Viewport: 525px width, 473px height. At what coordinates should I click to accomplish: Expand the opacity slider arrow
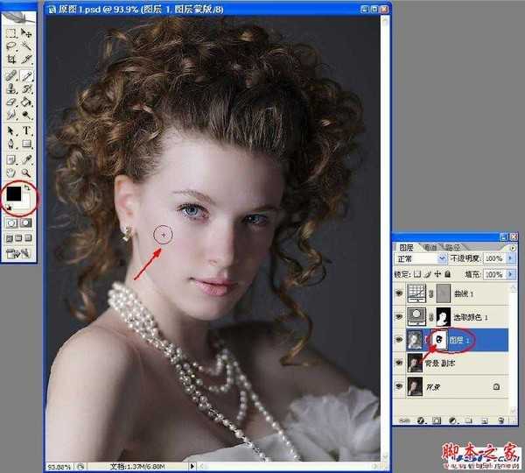509,259
